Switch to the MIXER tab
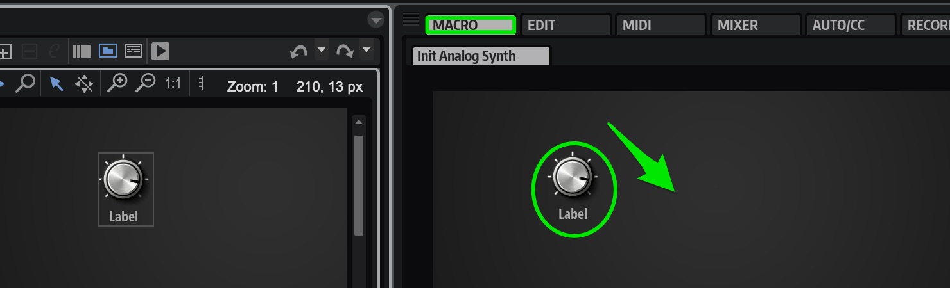Screen dimensions: 950x288 point(756,26)
